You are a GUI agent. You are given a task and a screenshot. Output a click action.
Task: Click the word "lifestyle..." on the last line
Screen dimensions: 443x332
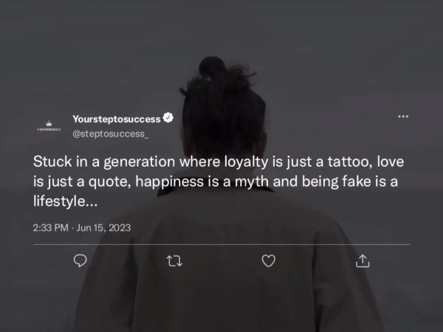(x=65, y=201)
